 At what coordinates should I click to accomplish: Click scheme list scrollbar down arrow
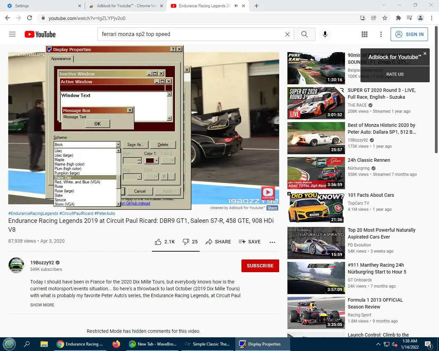pyautogui.click(x=118, y=204)
